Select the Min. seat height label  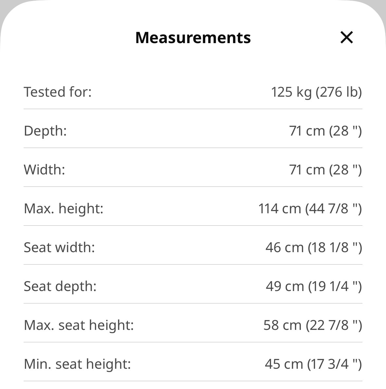[x=77, y=364]
